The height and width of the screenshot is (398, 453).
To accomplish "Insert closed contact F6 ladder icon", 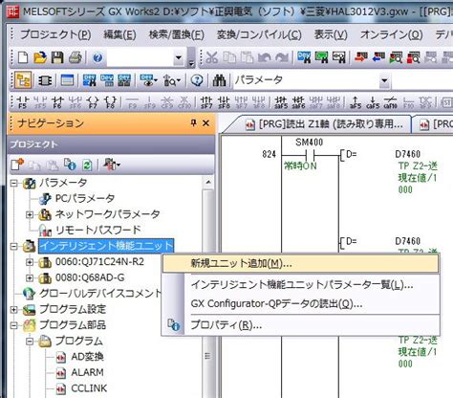I will 57,102.
